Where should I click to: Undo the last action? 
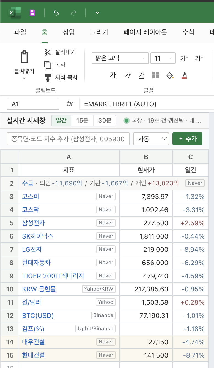pyautogui.click(x=56, y=13)
